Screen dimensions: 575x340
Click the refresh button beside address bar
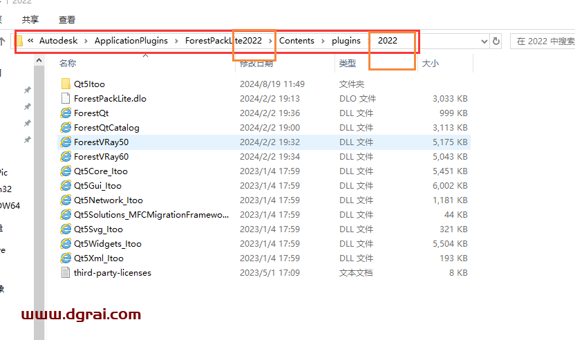(496, 41)
